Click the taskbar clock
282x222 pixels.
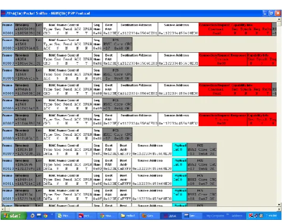coord(271,216)
